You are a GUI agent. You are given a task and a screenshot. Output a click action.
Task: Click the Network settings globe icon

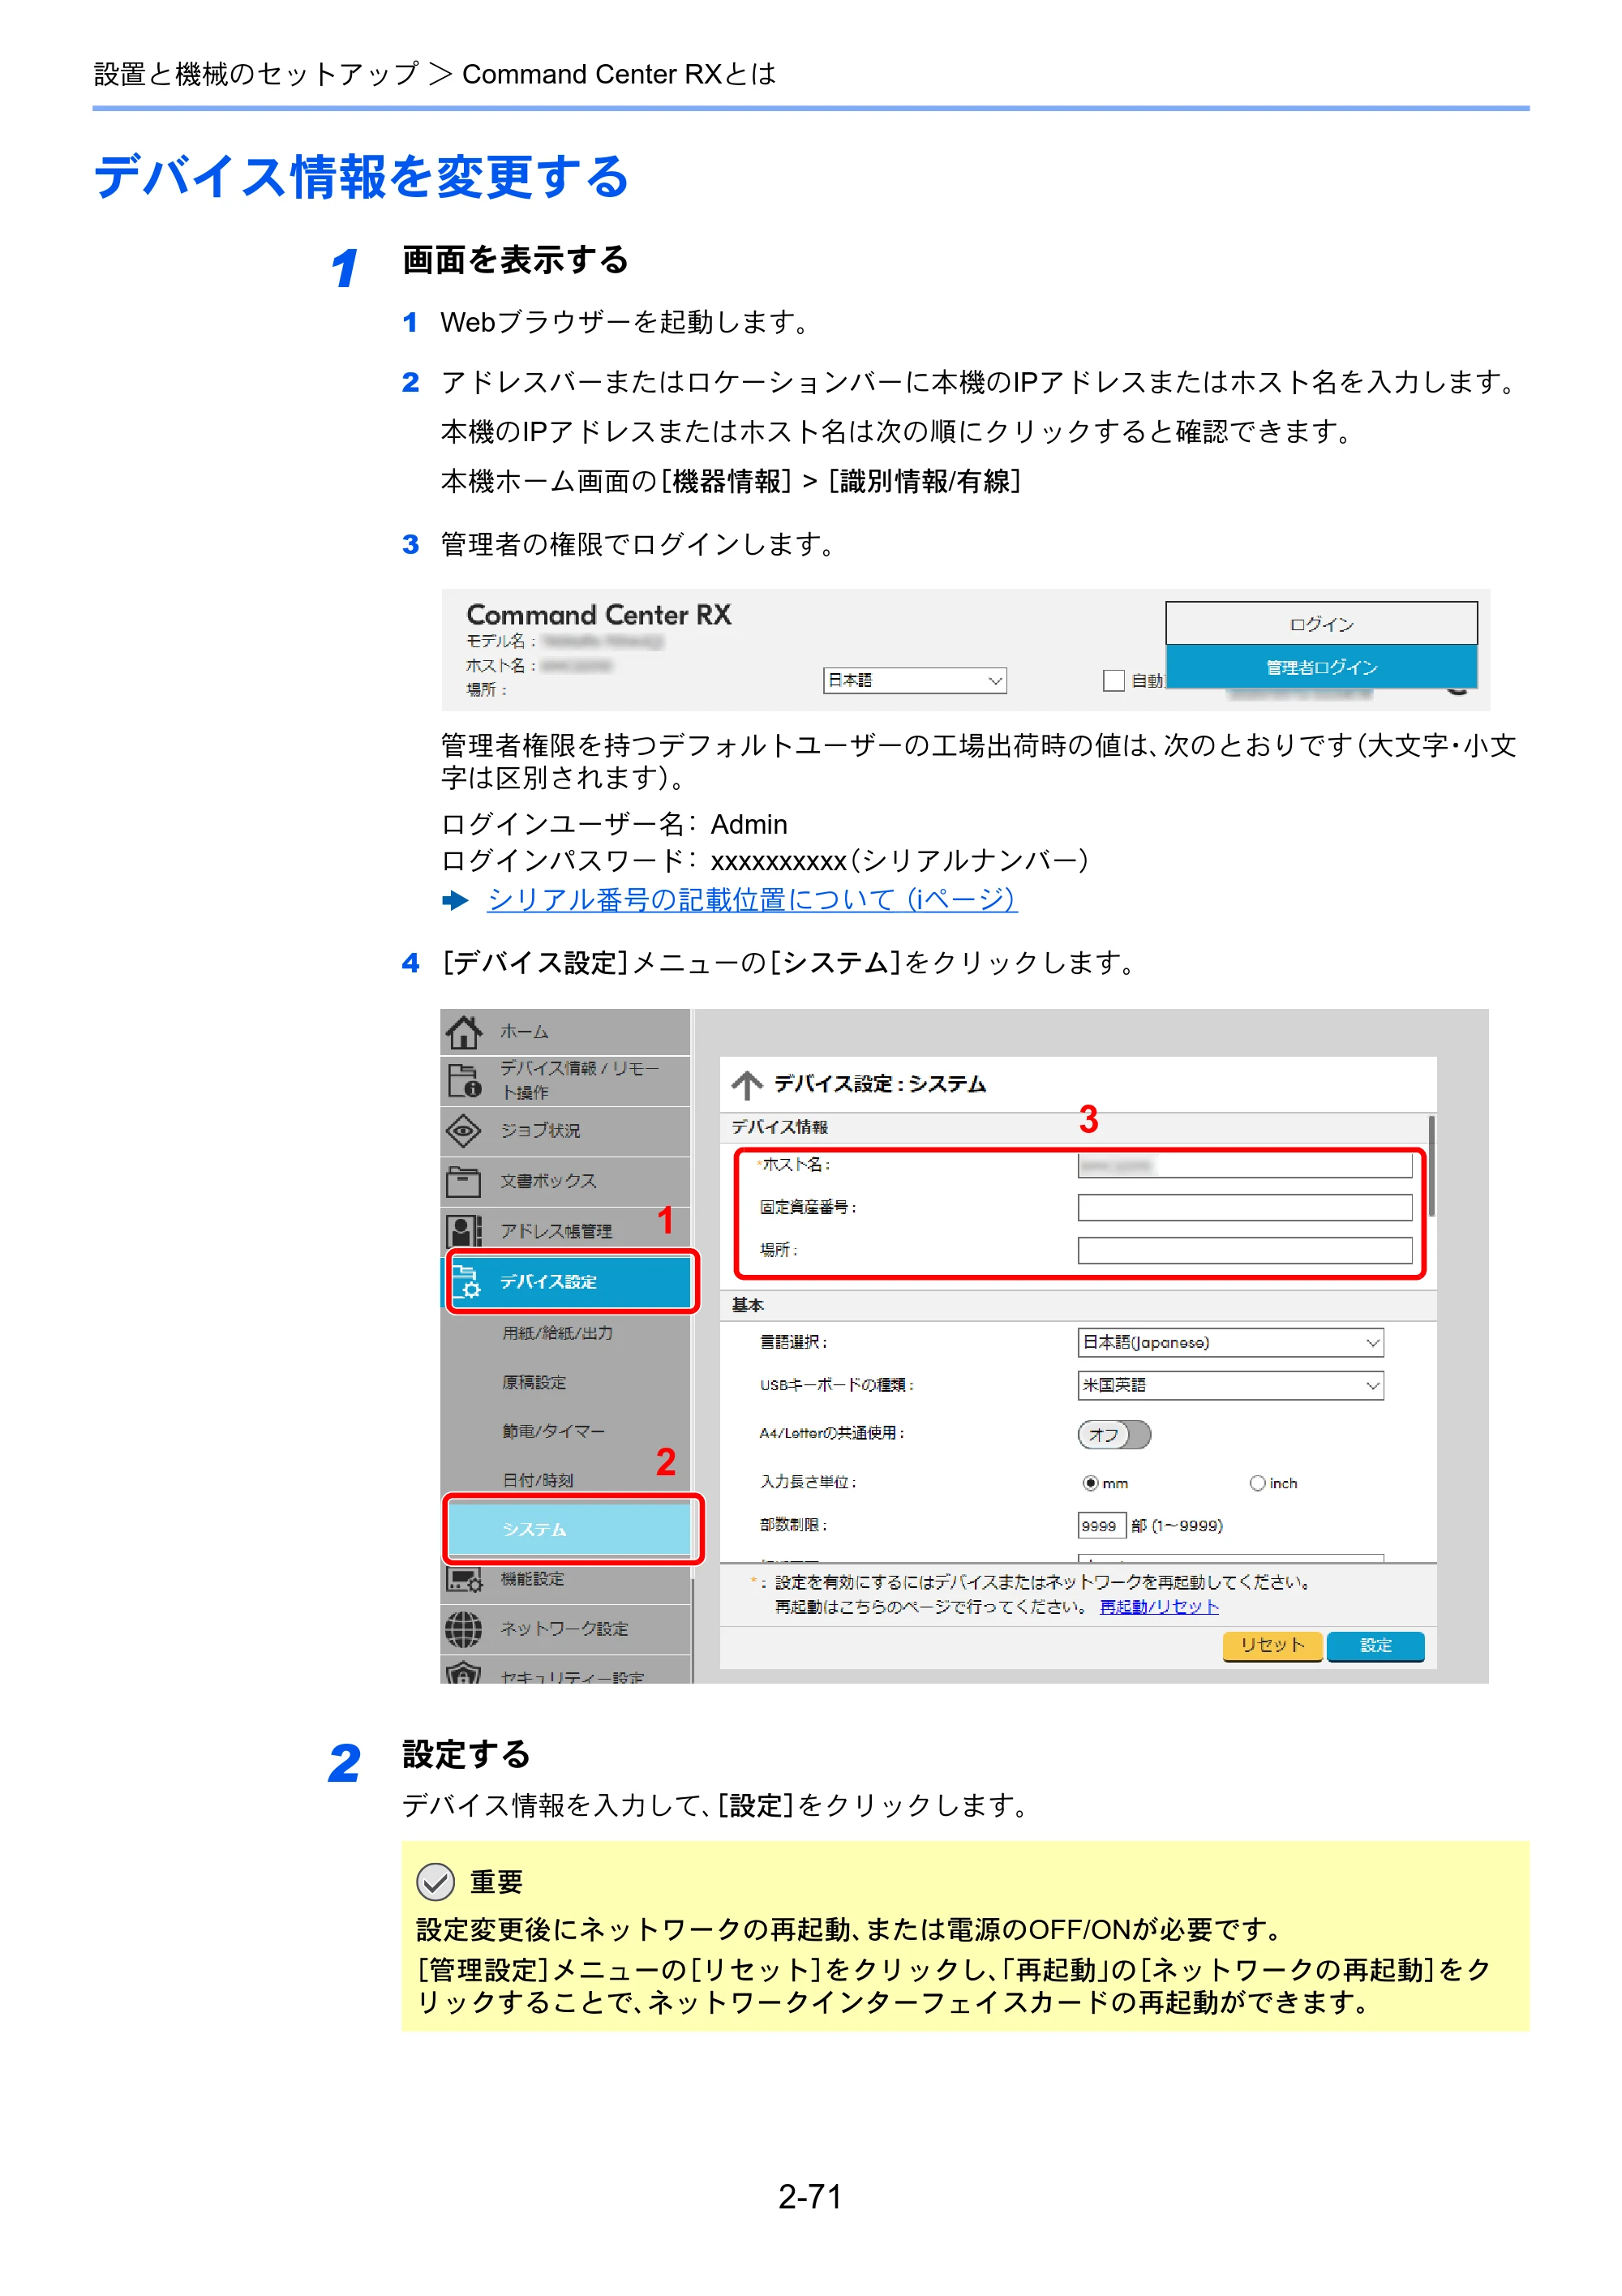tap(463, 1629)
